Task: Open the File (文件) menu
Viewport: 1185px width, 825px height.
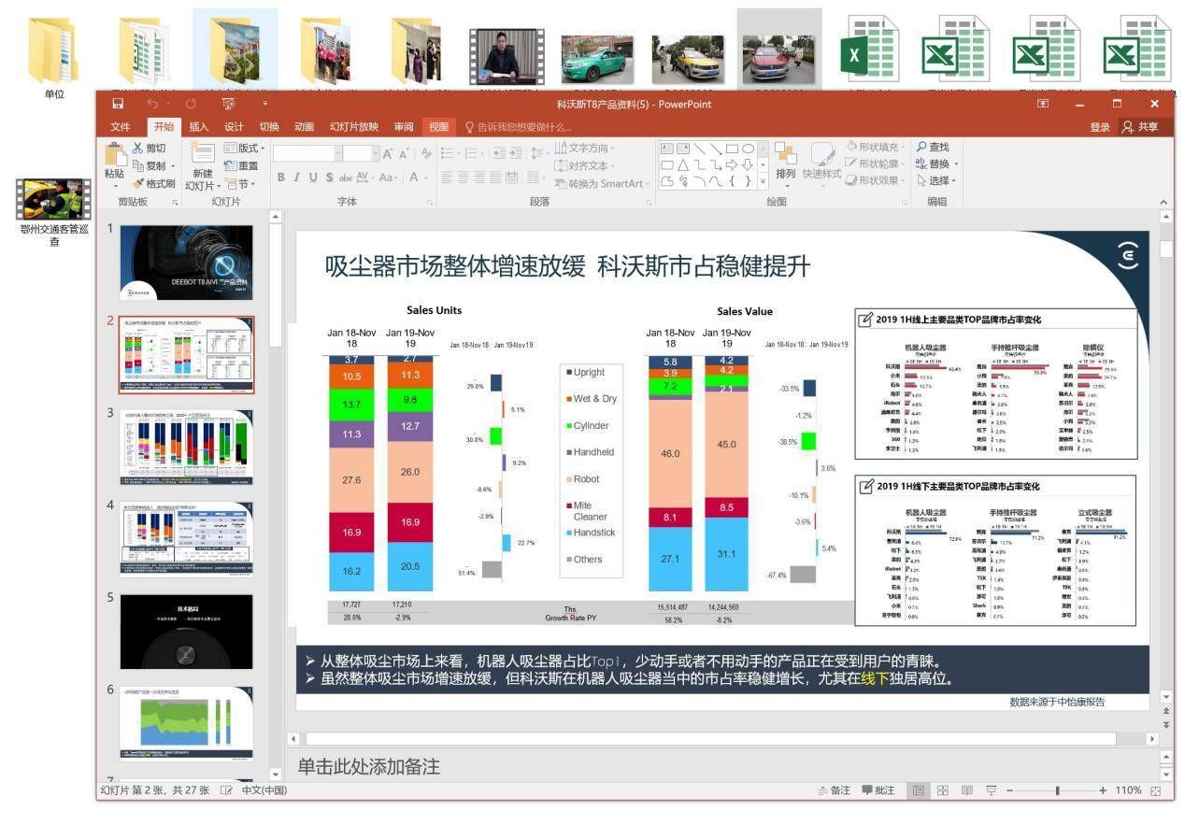Action: click(x=121, y=127)
